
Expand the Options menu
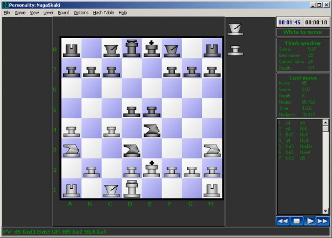[x=81, y=12]
